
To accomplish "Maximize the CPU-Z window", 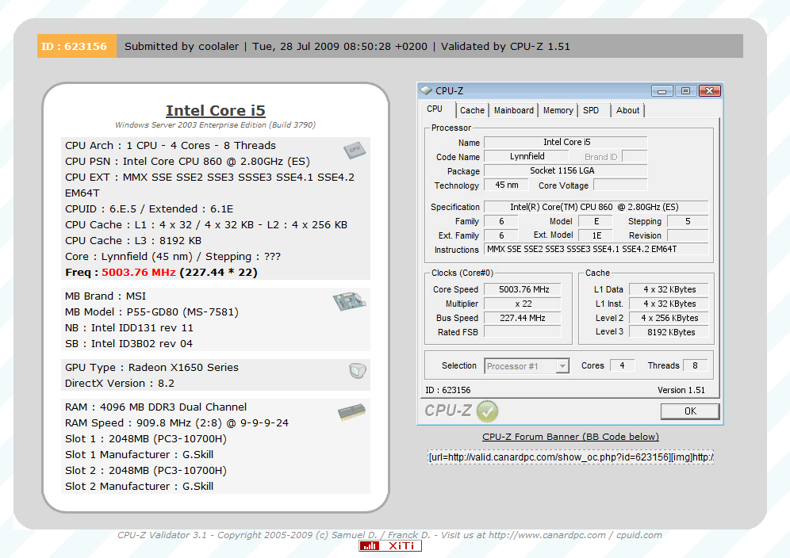I will point(685,90).
